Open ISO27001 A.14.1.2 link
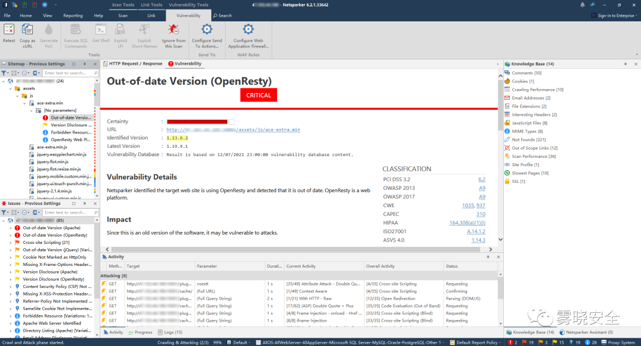 point(476,231)
